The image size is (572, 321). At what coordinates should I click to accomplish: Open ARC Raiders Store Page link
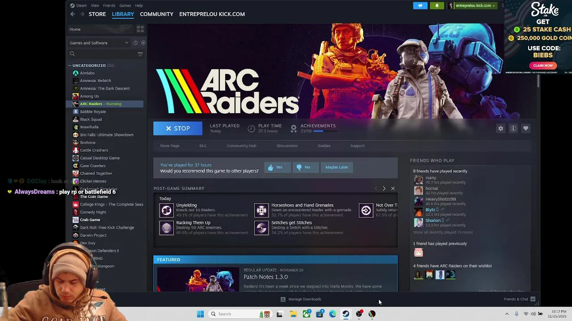pos(170,146)
